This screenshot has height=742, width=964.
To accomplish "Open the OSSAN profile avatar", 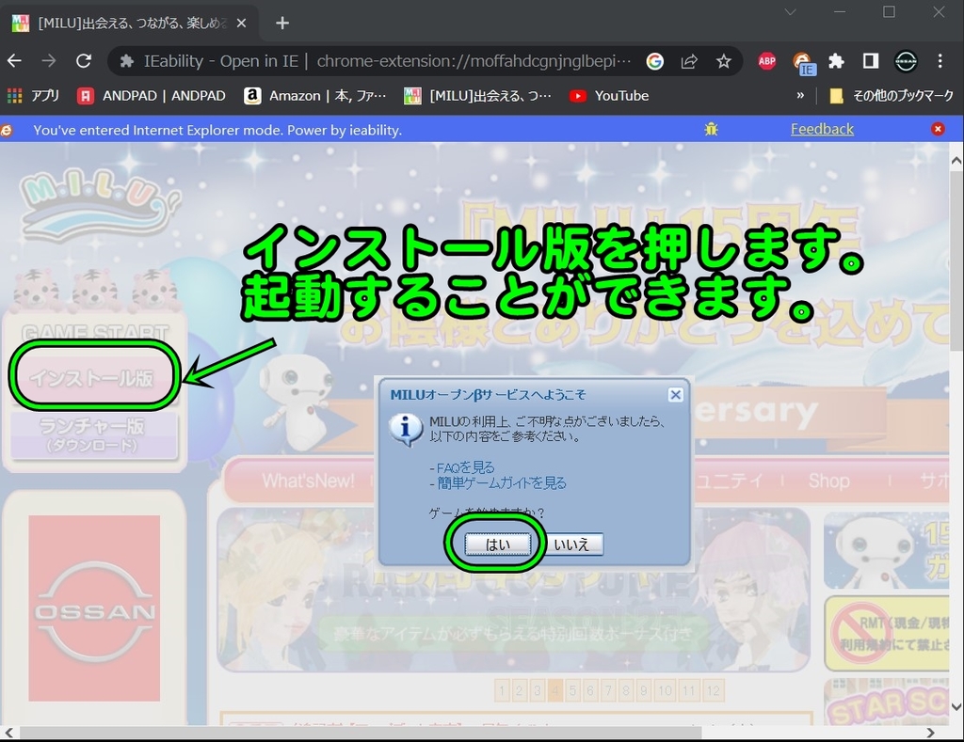I will pos(906,61).
